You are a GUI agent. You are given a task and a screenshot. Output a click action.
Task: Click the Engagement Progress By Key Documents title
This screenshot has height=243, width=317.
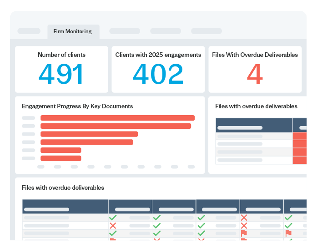(77, 106)
